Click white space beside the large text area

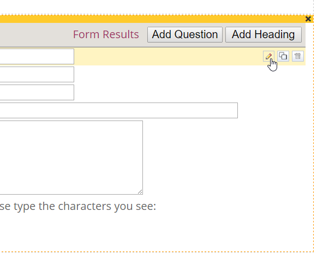click(223, 158)
